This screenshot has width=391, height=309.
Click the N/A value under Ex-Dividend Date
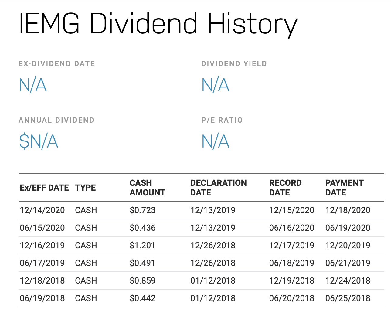coord(32,85)
